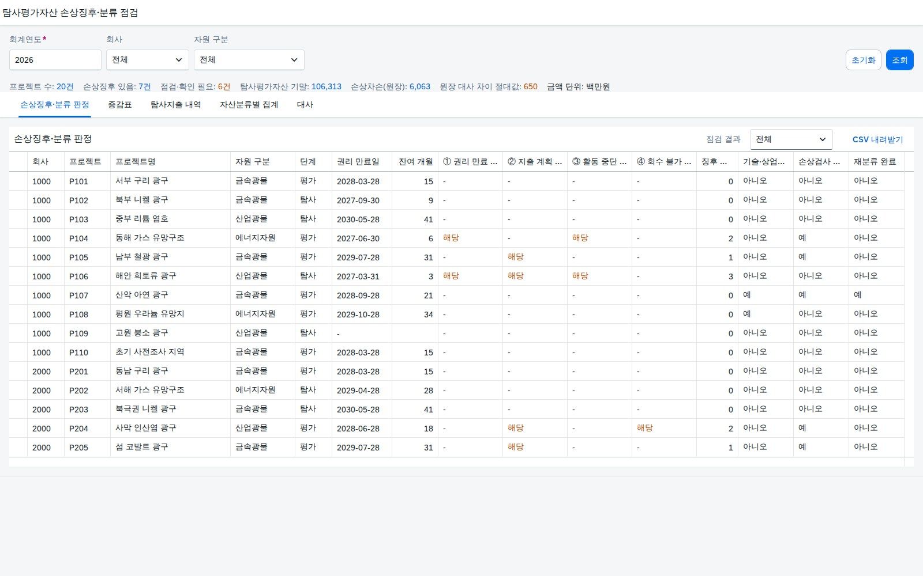Click project name 초기 사전조사 지역
This screenshot has height=576, width=923.
tap(150, 352)
